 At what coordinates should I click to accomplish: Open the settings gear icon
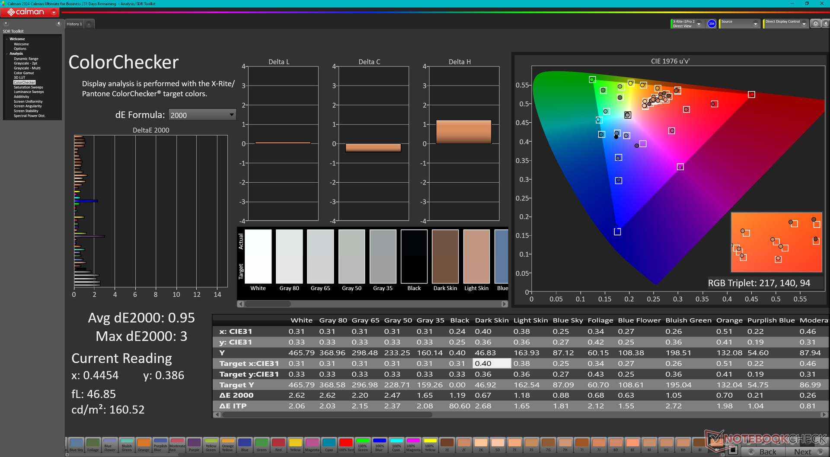click(x=815, y=24)
